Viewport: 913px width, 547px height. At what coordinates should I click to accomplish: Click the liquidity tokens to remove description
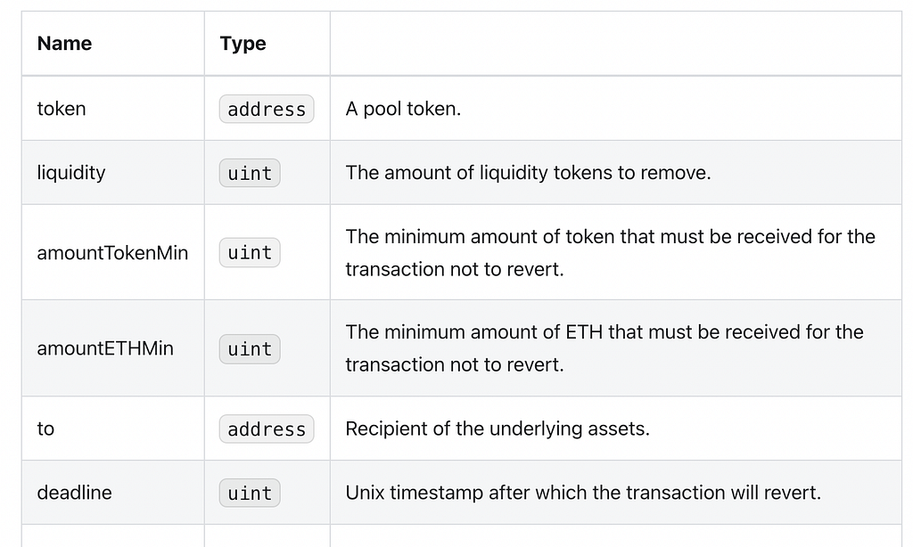(x=528, y=173)
